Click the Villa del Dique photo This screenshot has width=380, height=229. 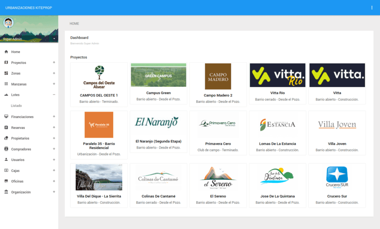99,177
